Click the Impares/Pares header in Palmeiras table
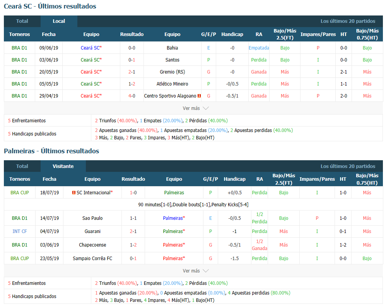386x305 pixels. coord(317,179)
